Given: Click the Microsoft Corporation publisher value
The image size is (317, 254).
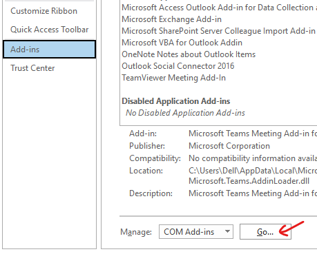Looking at the screenshot, I should pyautogui.click(x=229, y=146).
